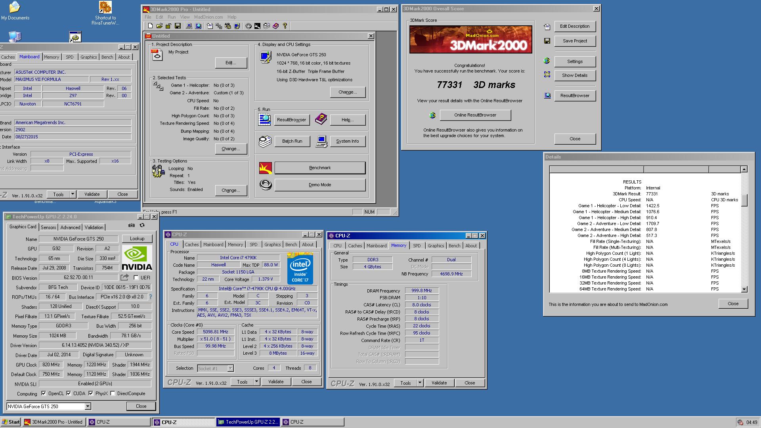Click the purple help book toolbar icon
This screenshot has height=428, width=761.
[276, 26]
